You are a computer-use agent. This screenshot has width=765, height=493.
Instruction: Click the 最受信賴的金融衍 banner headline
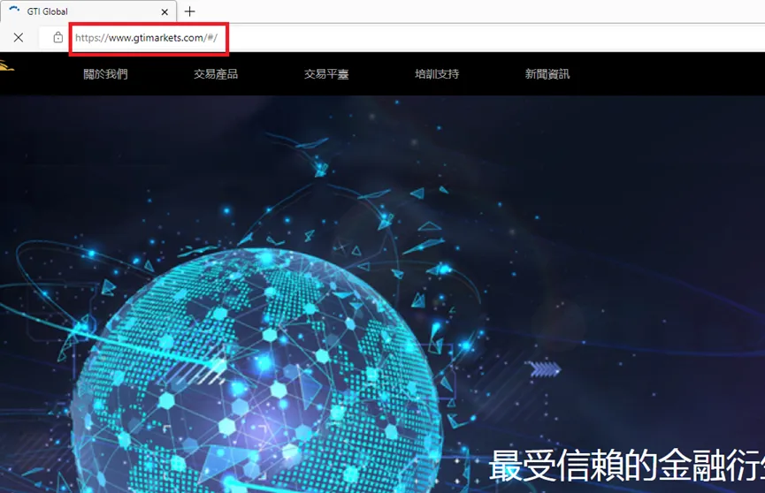(626, 466)
